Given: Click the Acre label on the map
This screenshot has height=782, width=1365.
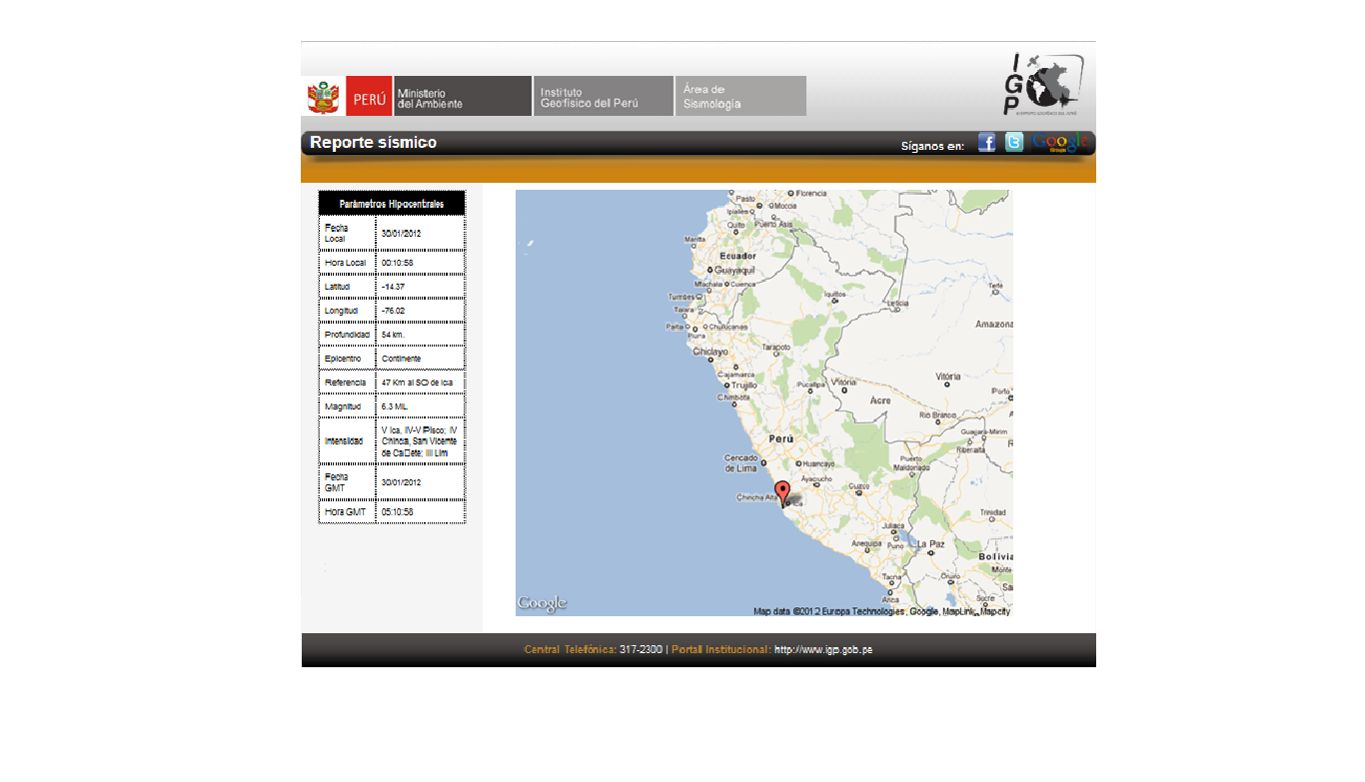Looking at the screenshot, I should tap(880, 400).
